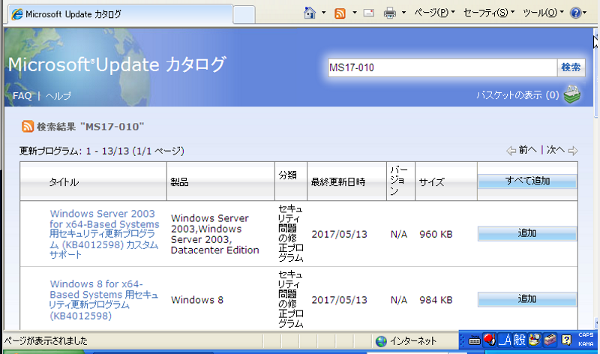Click the IME keyboard icon in language bar
The width and height of the screenshot is (600, 354).
point(475,340)
